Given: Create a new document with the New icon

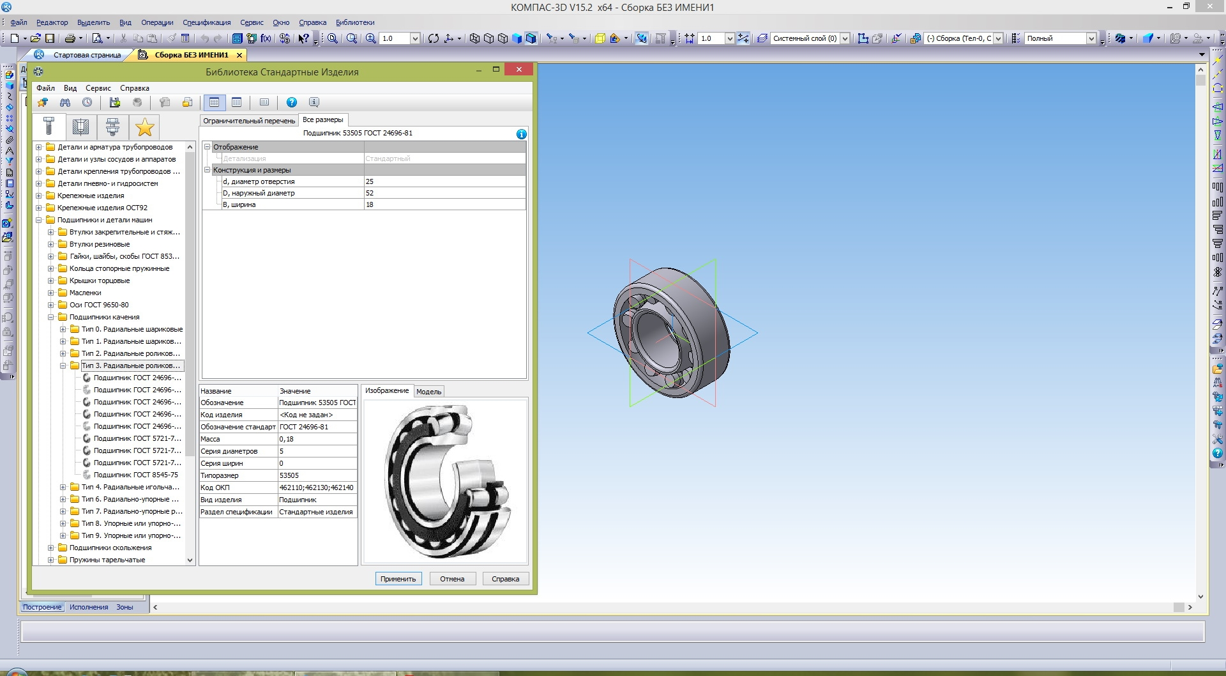Looking at the screenshot, I should click(x=15, y=38).
